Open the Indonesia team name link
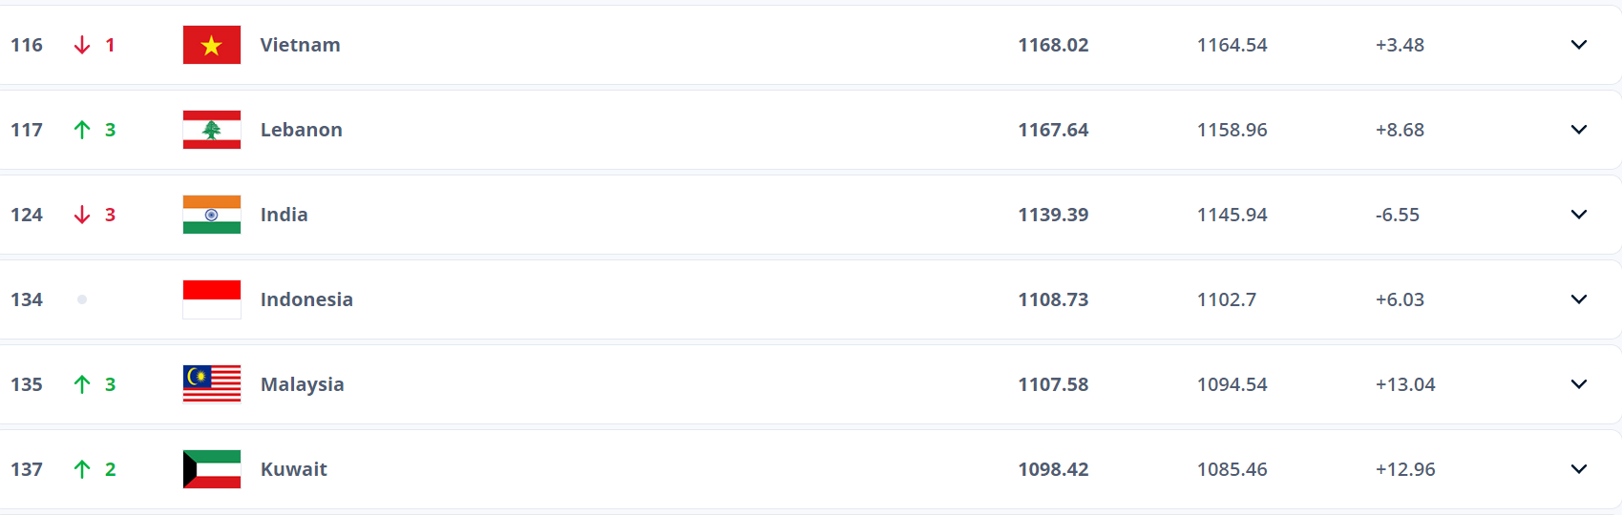 (x=306, y=299)
